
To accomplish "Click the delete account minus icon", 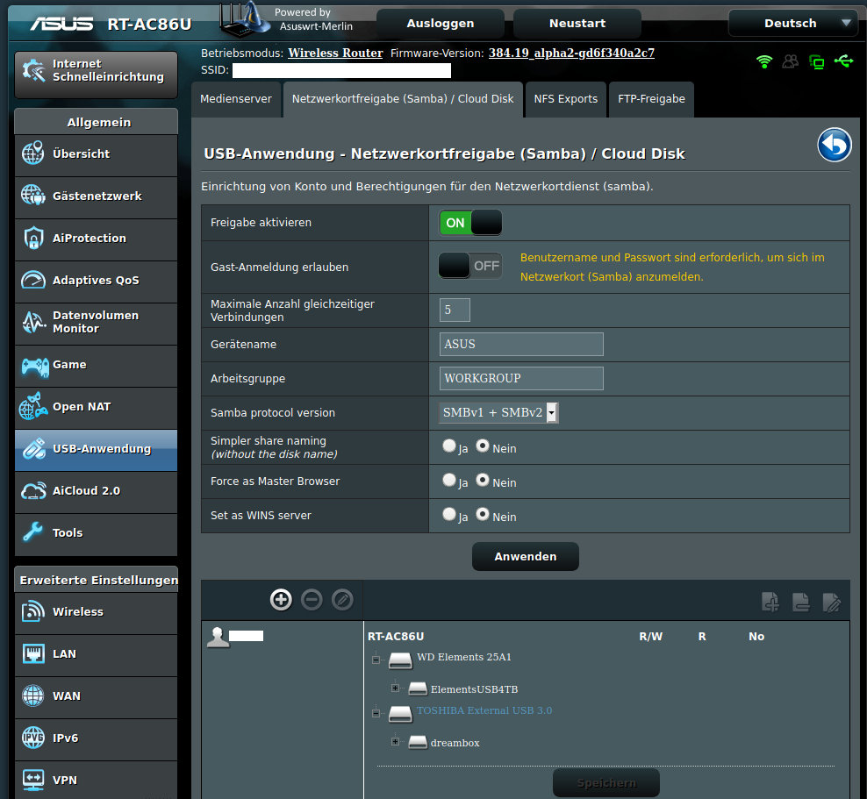I will 312,600.
